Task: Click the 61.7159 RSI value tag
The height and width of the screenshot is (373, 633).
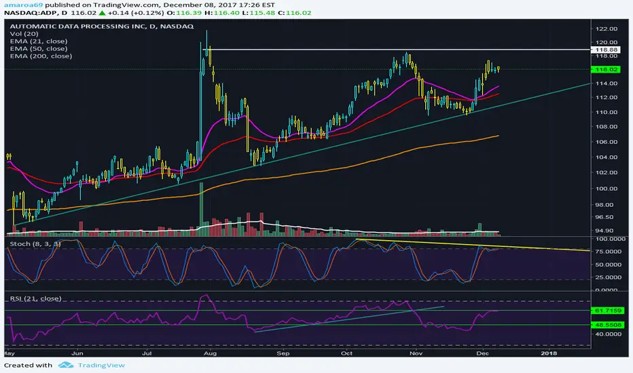Action: (609, 311)
